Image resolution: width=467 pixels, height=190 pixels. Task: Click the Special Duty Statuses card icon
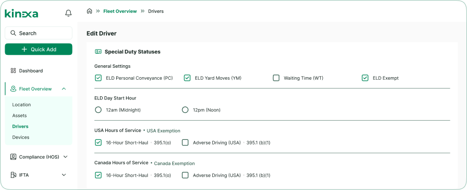point(98,51)
